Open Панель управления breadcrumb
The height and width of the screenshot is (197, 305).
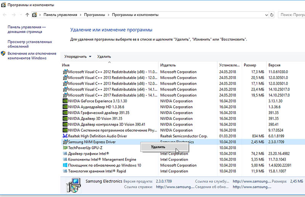(x=60, y=15)
